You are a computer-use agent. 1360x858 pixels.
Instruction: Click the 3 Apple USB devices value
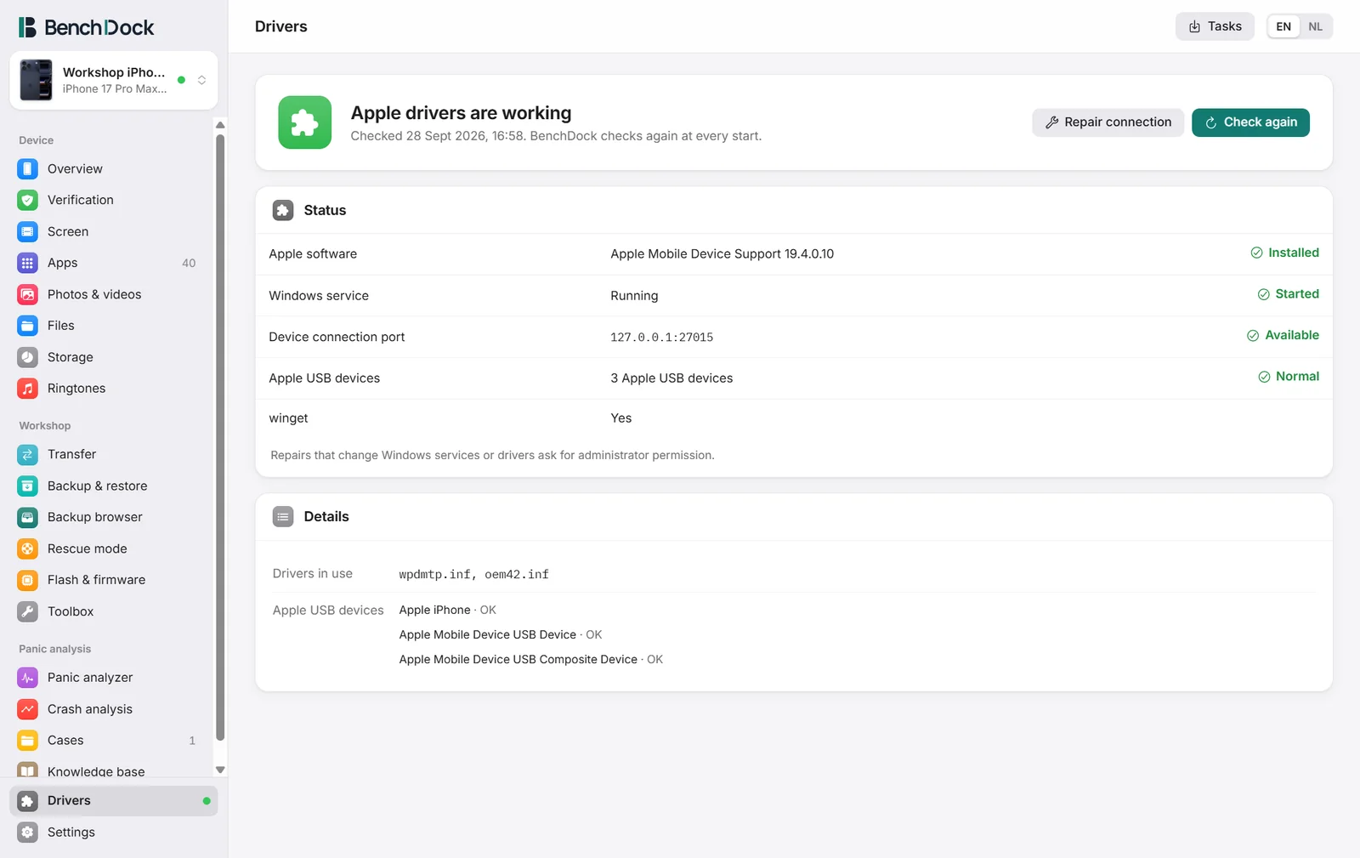coord(671,378)
